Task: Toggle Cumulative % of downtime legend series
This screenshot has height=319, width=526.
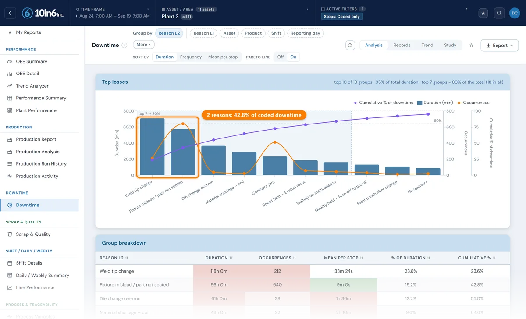Action: [x=383, y=103]
